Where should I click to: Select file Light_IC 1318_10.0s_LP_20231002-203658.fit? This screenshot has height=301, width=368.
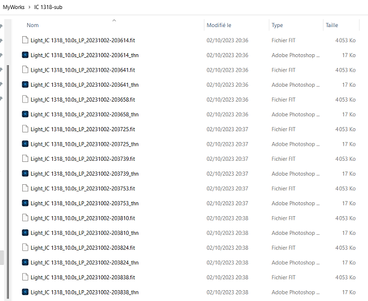pyautogui.click(x=82, y=99)
